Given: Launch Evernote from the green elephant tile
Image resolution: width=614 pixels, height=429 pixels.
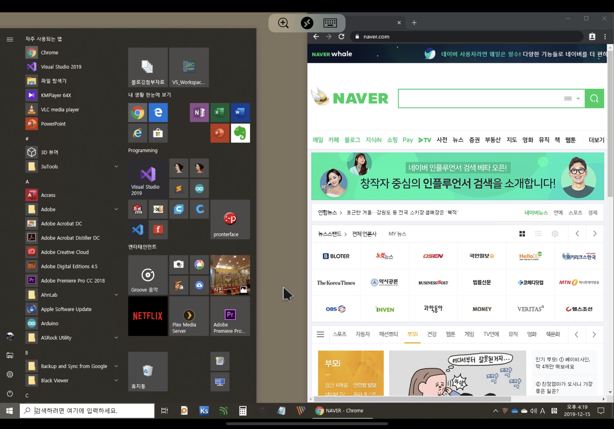Looking at the screenshot, I should 240,133.
